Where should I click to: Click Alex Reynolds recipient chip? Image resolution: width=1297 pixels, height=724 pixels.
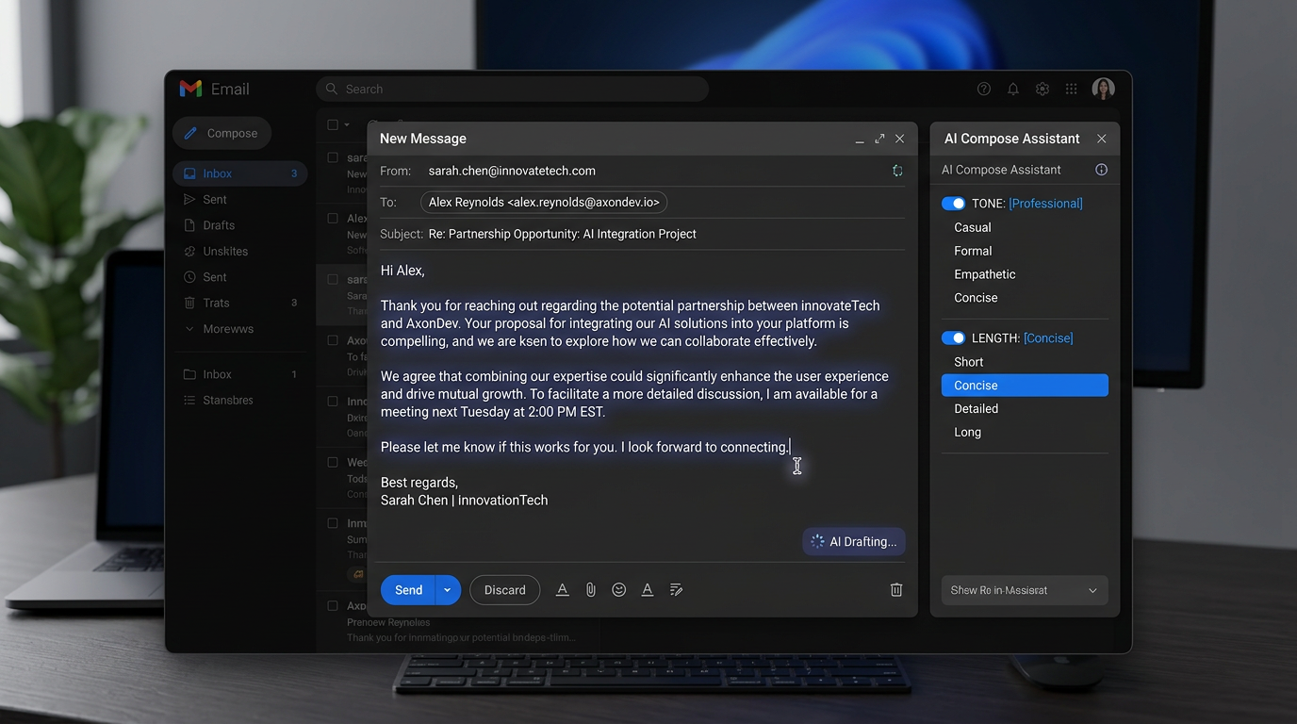coord(544,203)
